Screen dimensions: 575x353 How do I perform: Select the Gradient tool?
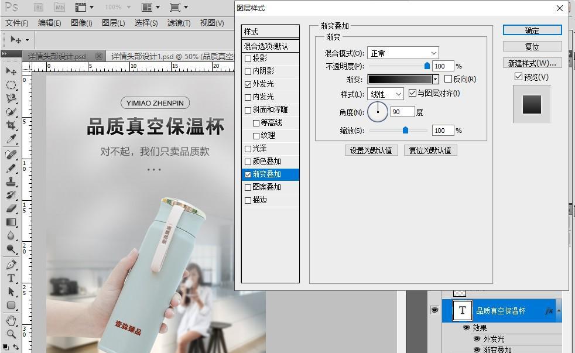pos(11,222)
